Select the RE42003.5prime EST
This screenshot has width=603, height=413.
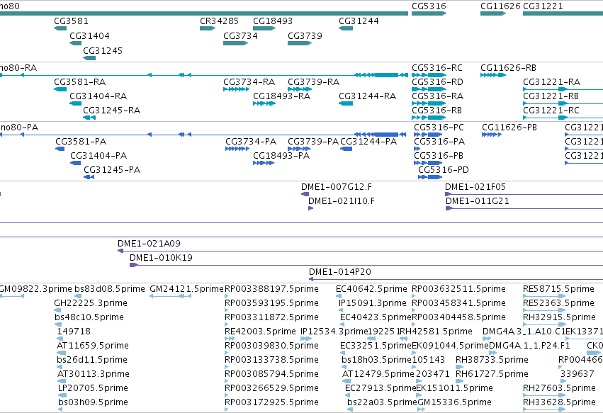(230, 339)
